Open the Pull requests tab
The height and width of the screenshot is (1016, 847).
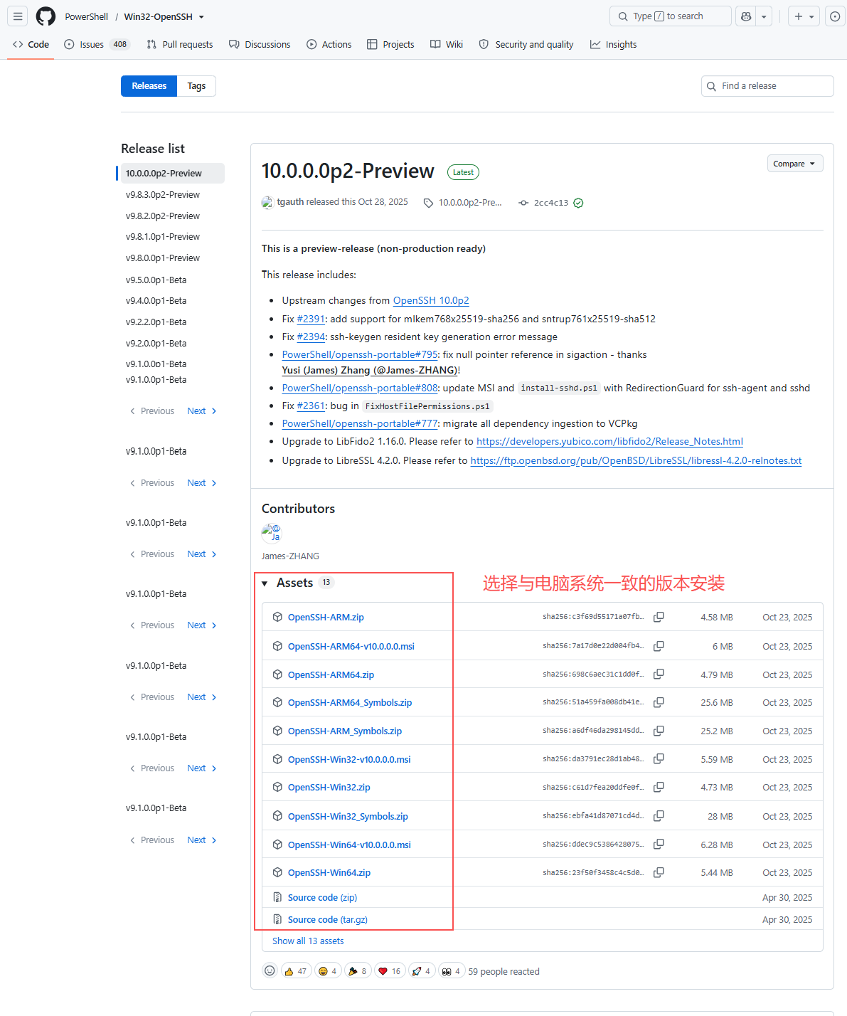point(180,44)
